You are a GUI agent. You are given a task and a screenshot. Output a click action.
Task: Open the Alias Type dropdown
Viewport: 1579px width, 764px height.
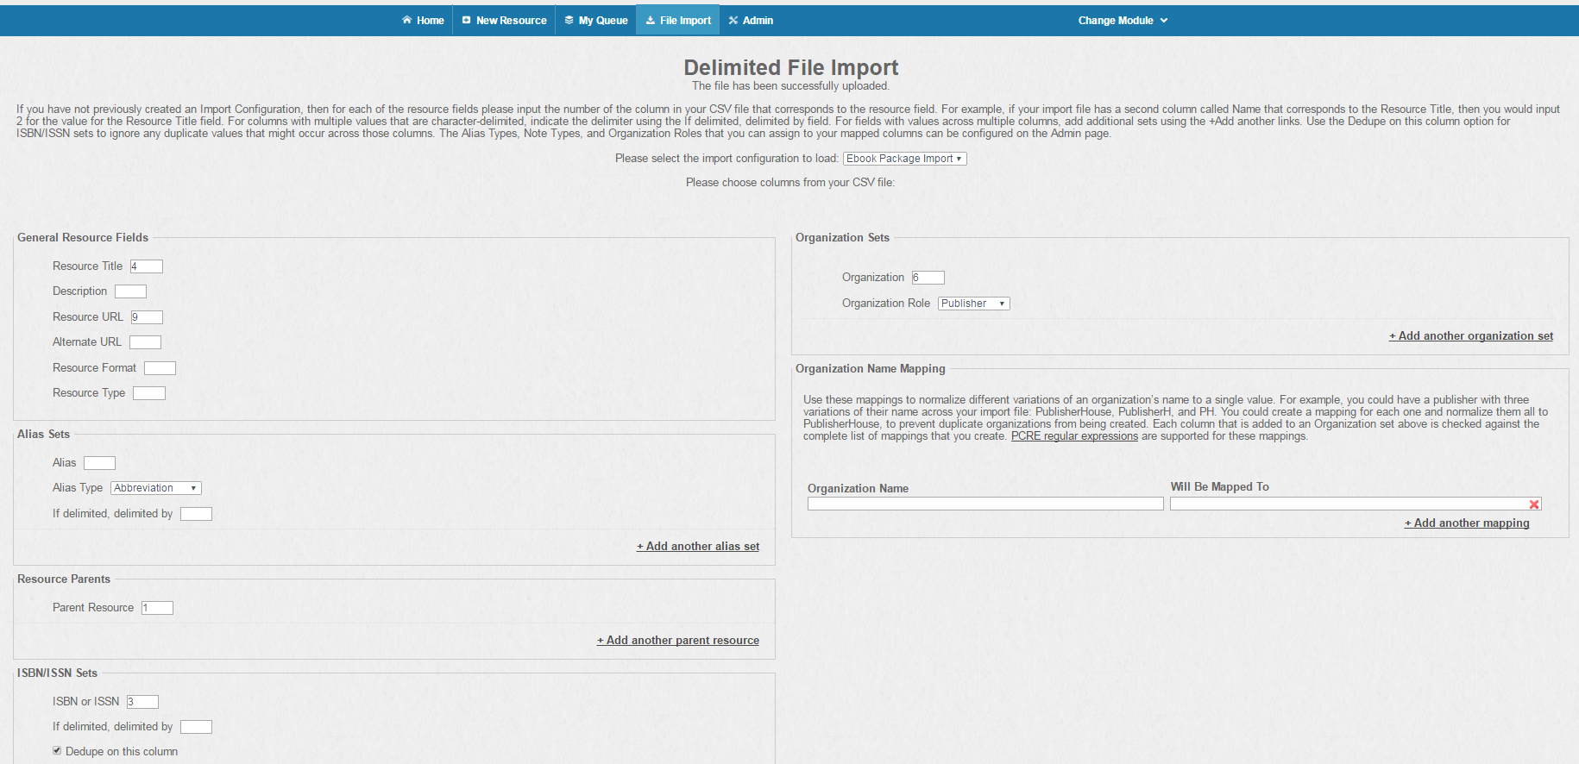[x=156, y=488]
